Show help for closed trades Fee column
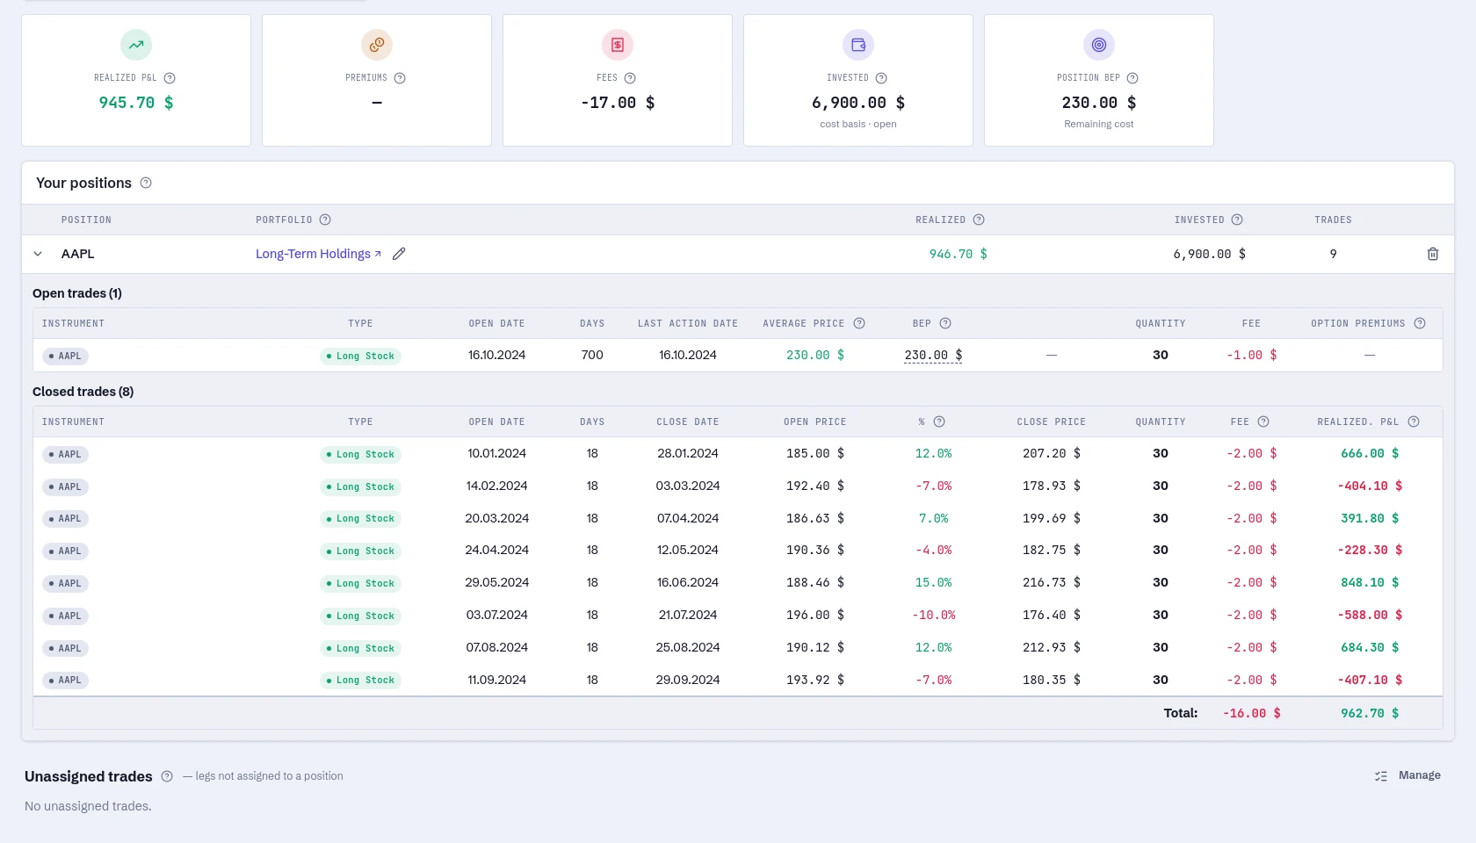The height and width of the screenshot is (843, 1476). 1263,421
